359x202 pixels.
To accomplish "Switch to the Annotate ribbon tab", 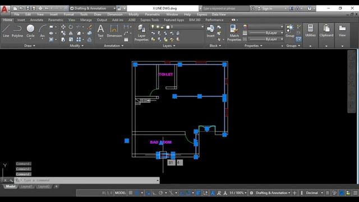I will point(36,20).
